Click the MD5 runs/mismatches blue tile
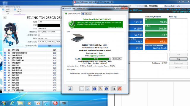 (x=156, y=47)
